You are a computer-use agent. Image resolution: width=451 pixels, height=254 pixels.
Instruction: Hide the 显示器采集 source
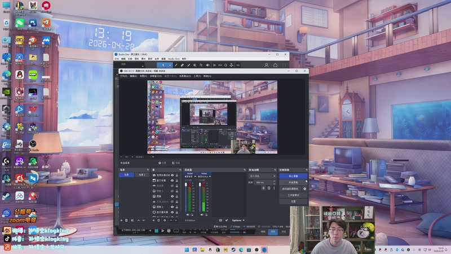point(173,212)
